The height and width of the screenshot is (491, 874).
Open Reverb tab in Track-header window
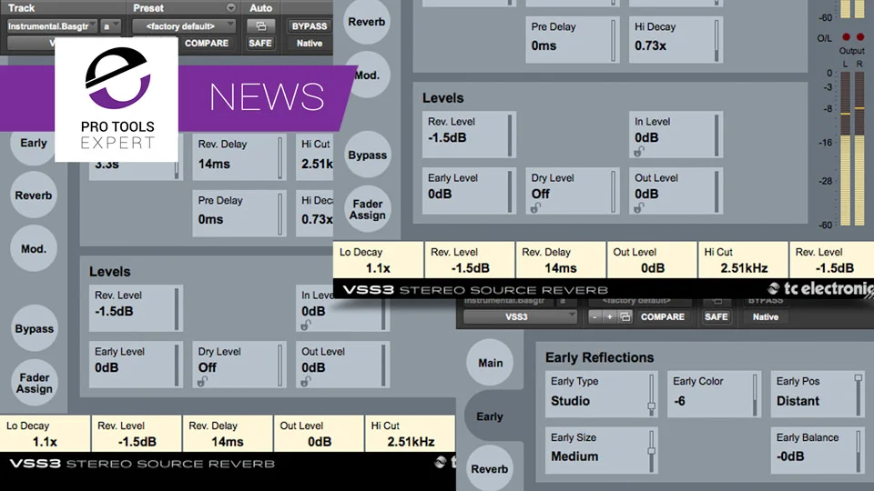tap(34, 195)
